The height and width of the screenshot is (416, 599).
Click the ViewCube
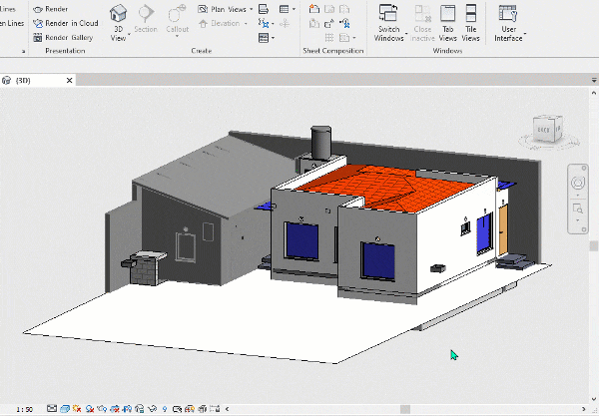(x=548, y=130)
